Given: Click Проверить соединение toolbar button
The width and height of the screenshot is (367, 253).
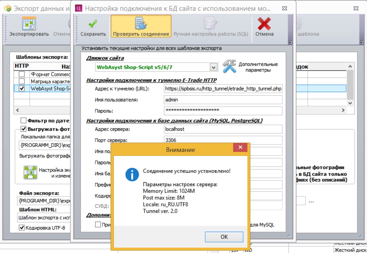Looking at the screenshot, I should point(141,26).
